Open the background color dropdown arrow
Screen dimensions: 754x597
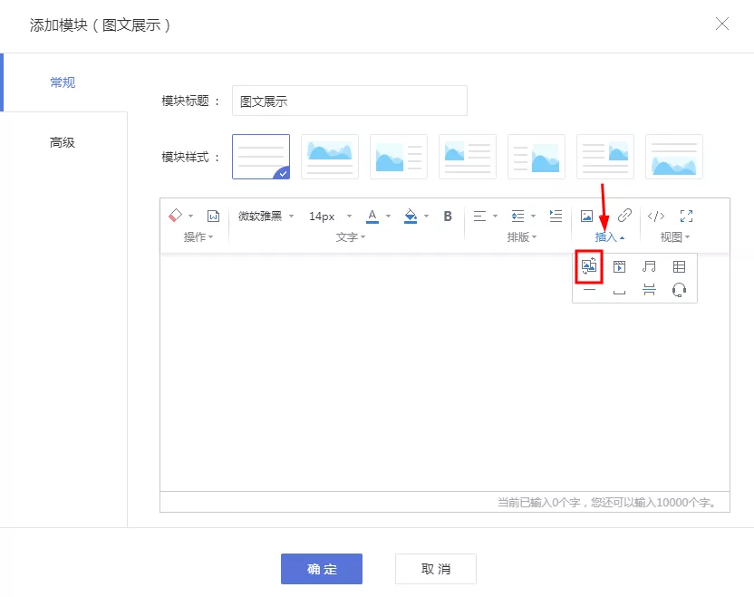[x=426, y=216]
